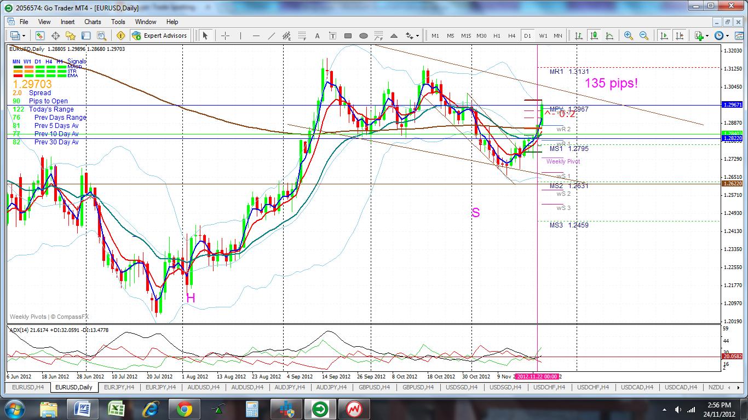Open the Market Watch panel icon
748x420 pixels.
coord(40,36)
